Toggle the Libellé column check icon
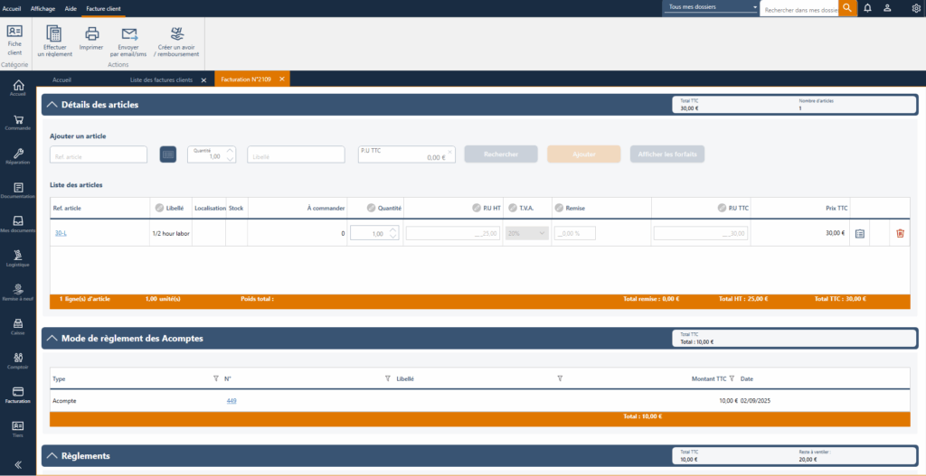The image size is (926, 476). coord(159,208)
